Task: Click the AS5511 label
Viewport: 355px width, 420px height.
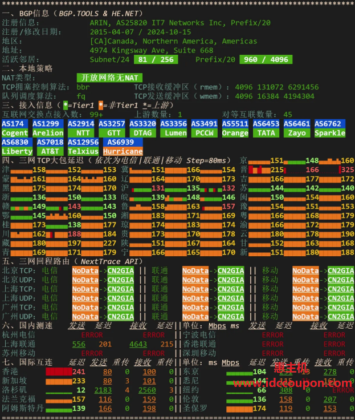Action: [235, 124]
